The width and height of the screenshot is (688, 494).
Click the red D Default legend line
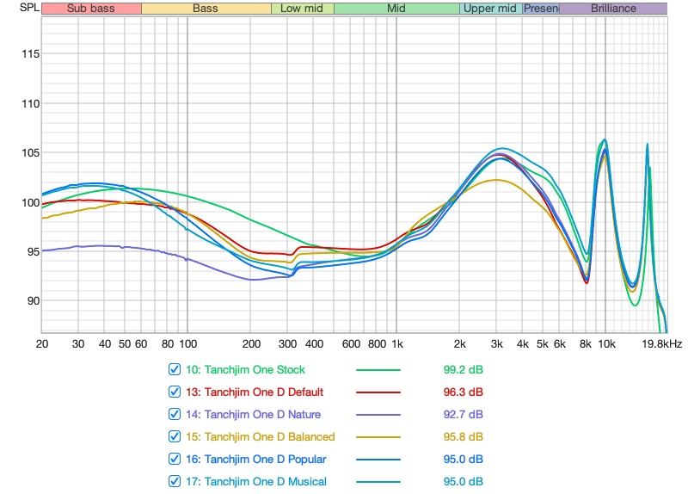pos(378,392)
